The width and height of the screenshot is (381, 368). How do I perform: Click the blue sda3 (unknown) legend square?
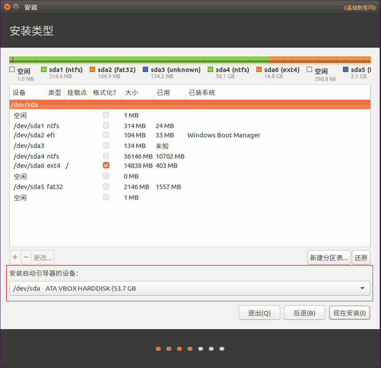coord(145,70)
